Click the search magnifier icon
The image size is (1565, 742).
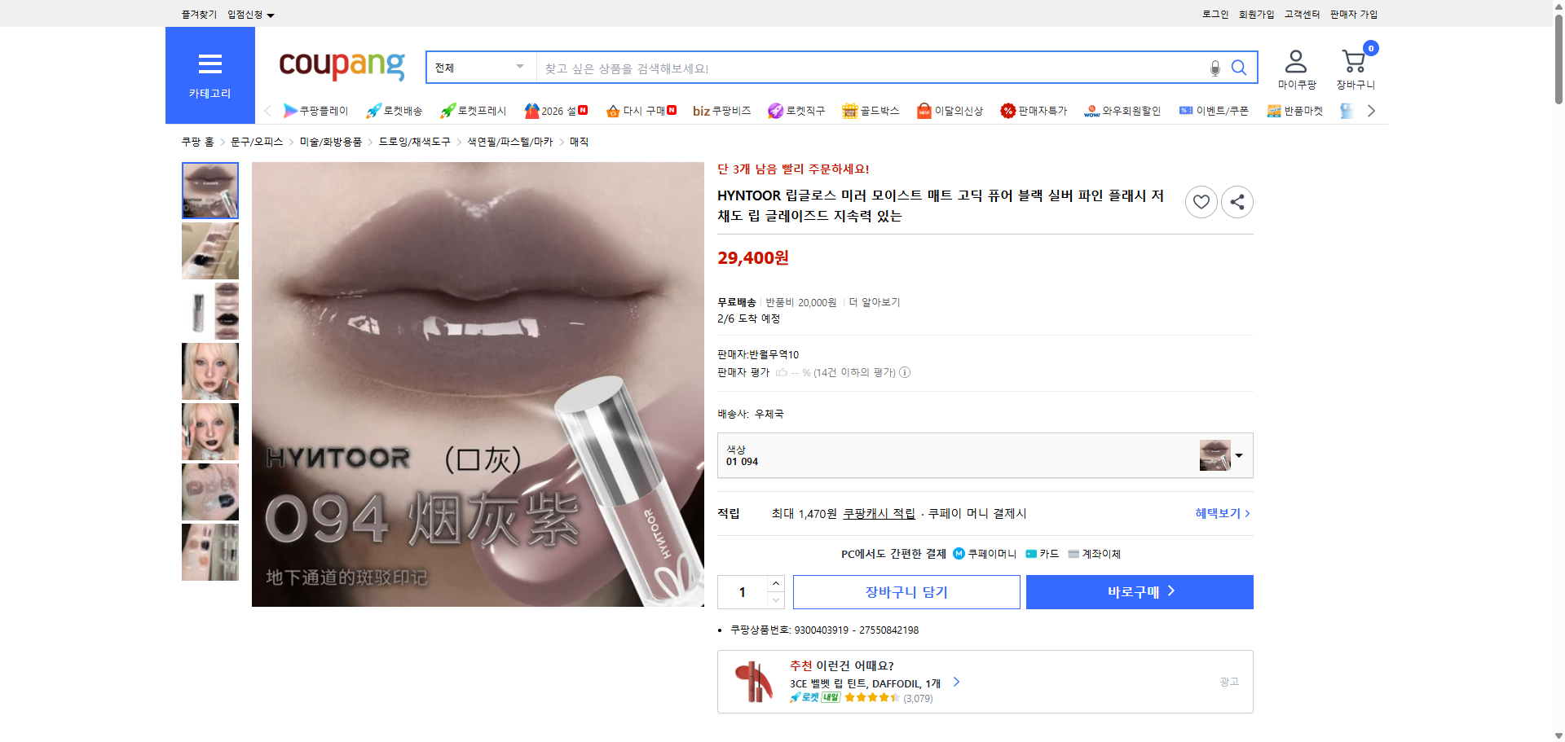pos(1239,68)
